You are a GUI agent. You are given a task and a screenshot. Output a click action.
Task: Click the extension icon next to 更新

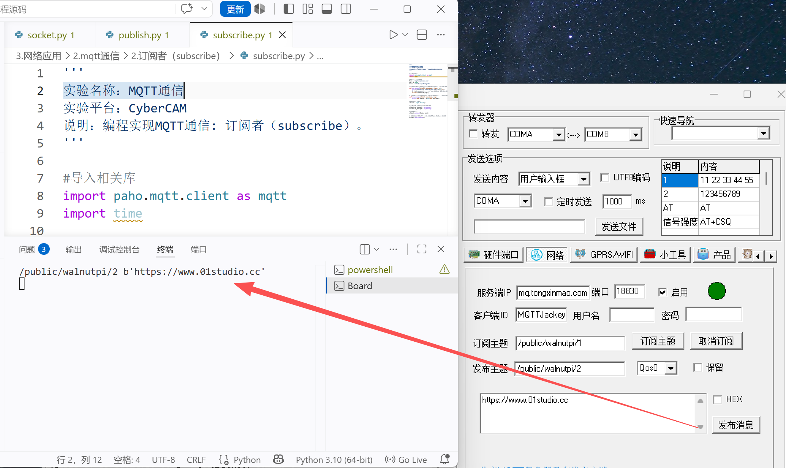[x=260, y=9]
